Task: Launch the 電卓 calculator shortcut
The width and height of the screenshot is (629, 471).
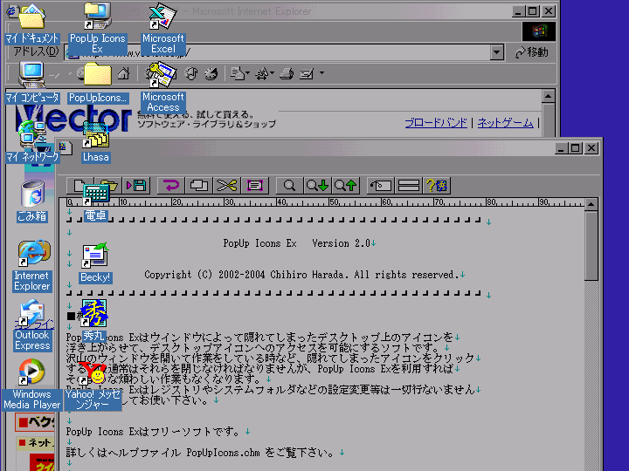Action: (95, 201)
